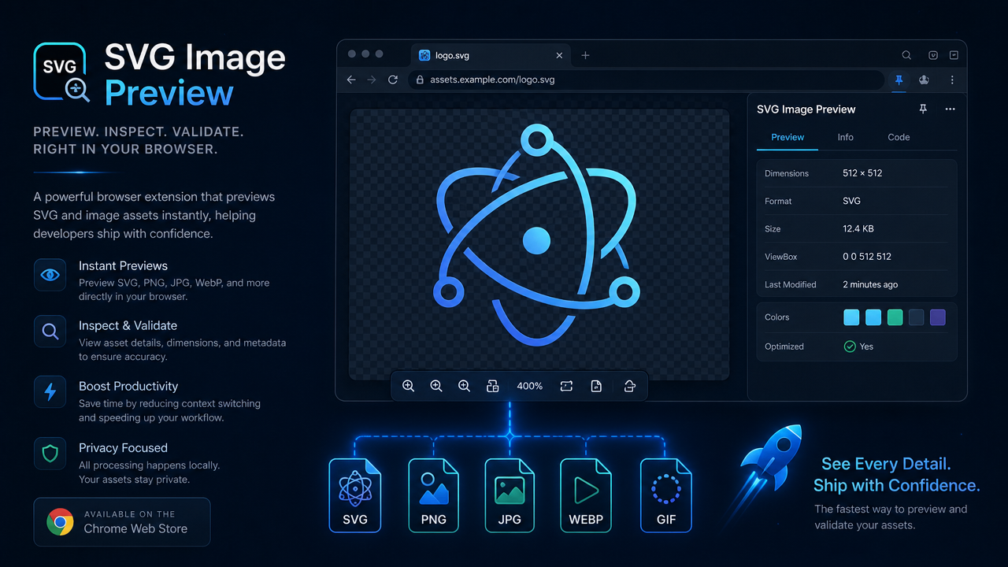
Task: Pin the SVG Image Preview panel
Action: point(923,109)
